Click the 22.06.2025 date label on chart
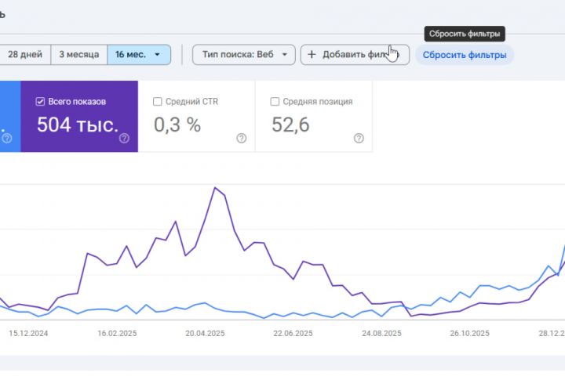The height and width of the screenshot is (376, 565). click(x=293, y=333)
